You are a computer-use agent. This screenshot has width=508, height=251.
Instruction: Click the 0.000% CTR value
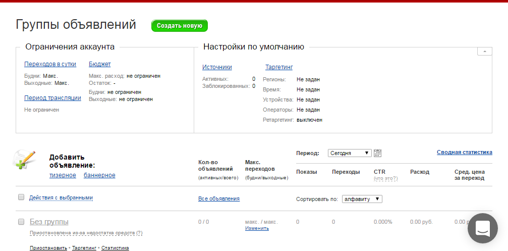(x=383, y=222)
